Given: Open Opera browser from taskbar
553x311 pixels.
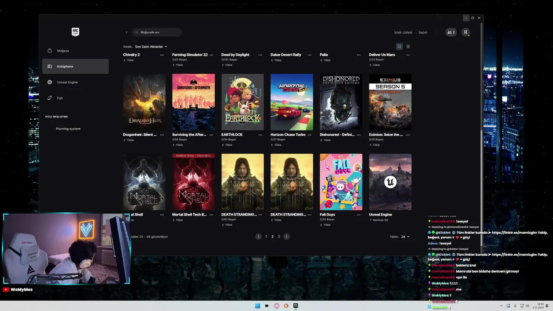Looking at the screenshot, I should (276, 306).
